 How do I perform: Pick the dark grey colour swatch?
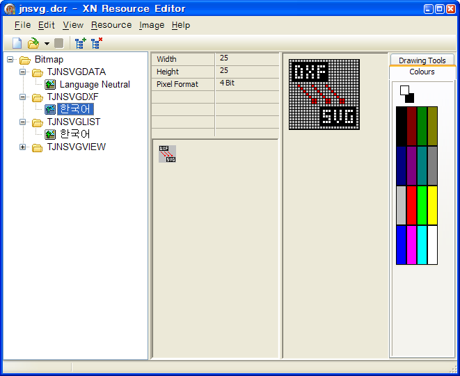(x=432, y=166)
